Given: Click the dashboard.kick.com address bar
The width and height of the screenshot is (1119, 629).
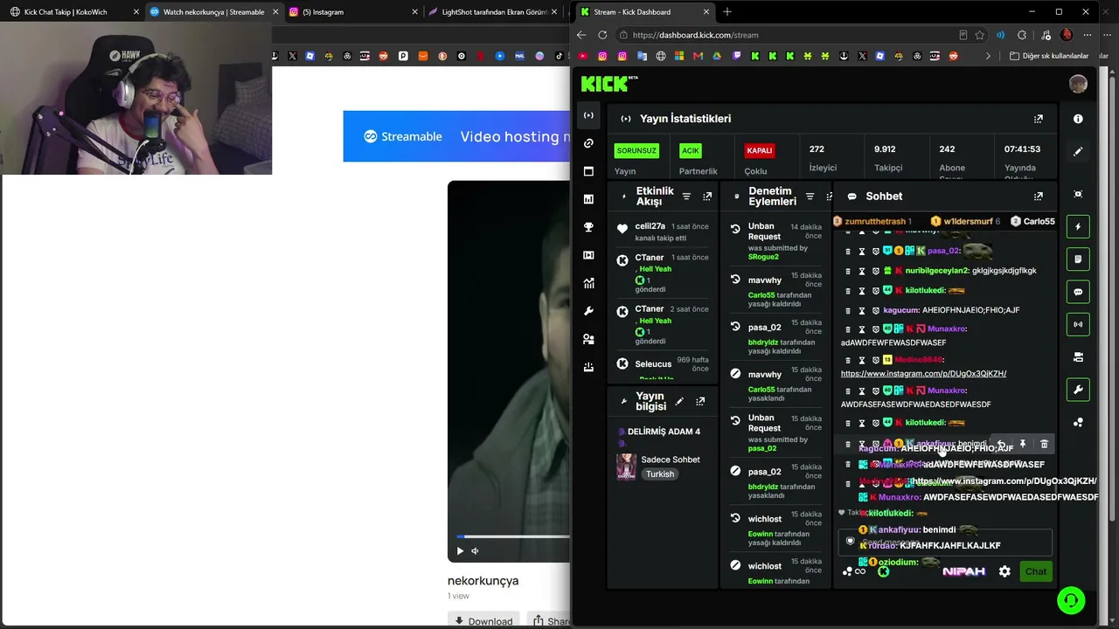Looking at the screenshot, I should pyautogui.click(x=787, y=35).
